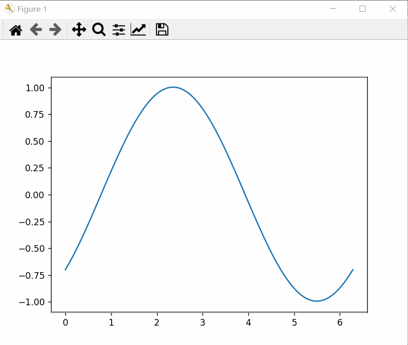This screenshot has height=345, width=408.
Task: Activate the Pan axes tool
Action: click(79, 30)
